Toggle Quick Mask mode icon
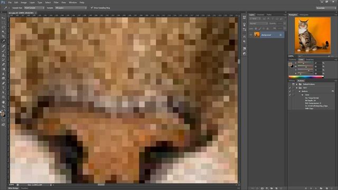 click(3, 120)
